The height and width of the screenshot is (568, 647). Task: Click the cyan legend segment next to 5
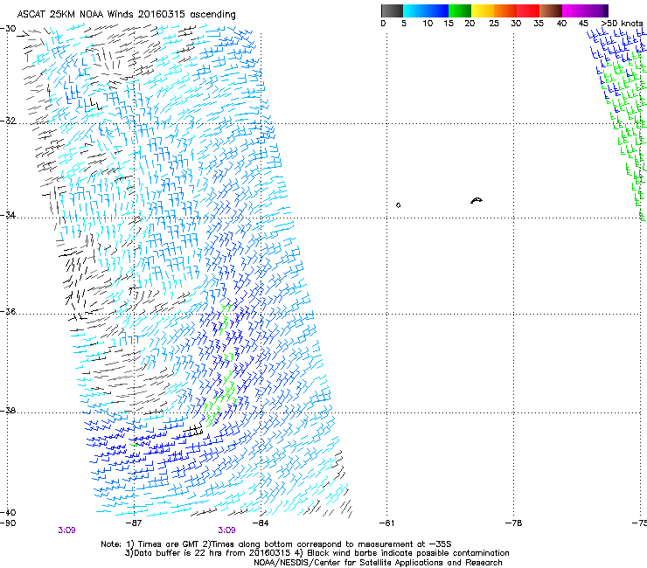point(414,10)
